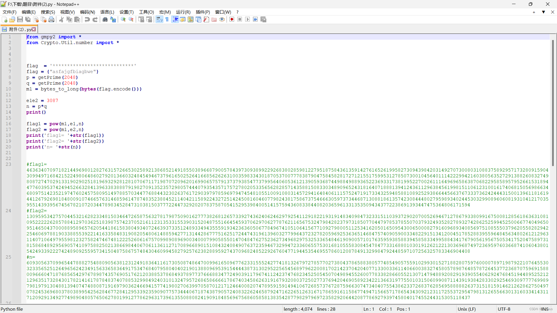Click the New file icon
This screenshot has height=313, width=557.
coord(5,19)
